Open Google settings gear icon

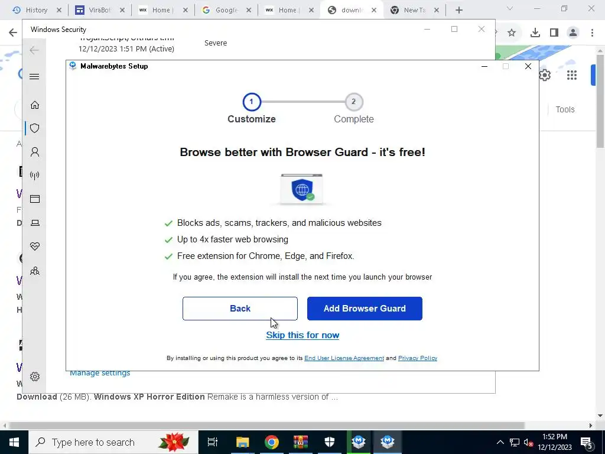point(545,75)
